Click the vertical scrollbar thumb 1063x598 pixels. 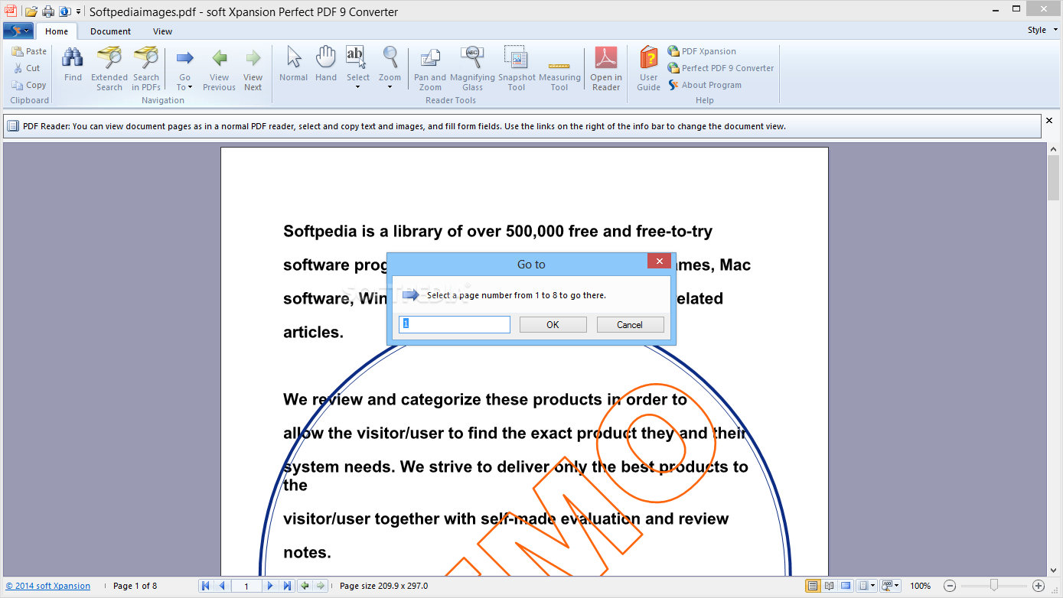[x=1054, y=176]
